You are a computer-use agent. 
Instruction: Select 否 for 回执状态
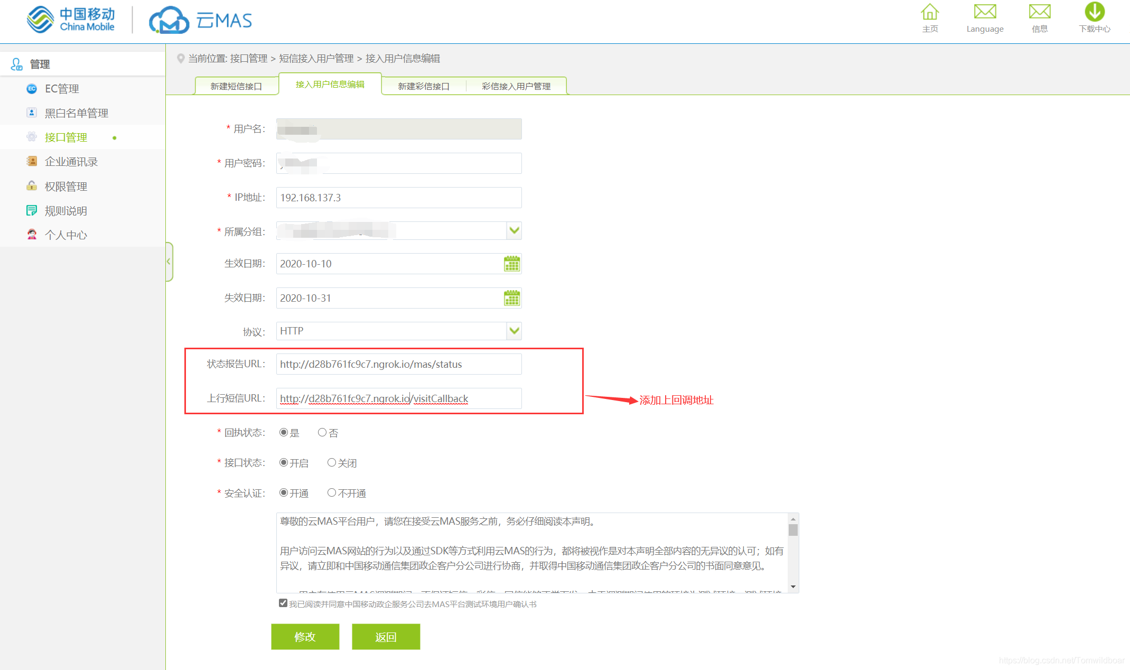[x=322, y=432]
